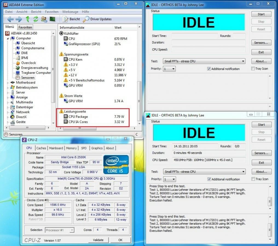
Task: Click the Kühllüfter fan icon
Action: click(61, 33)
